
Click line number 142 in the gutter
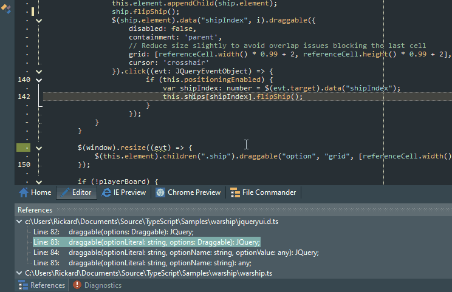(x=24, y=97)
